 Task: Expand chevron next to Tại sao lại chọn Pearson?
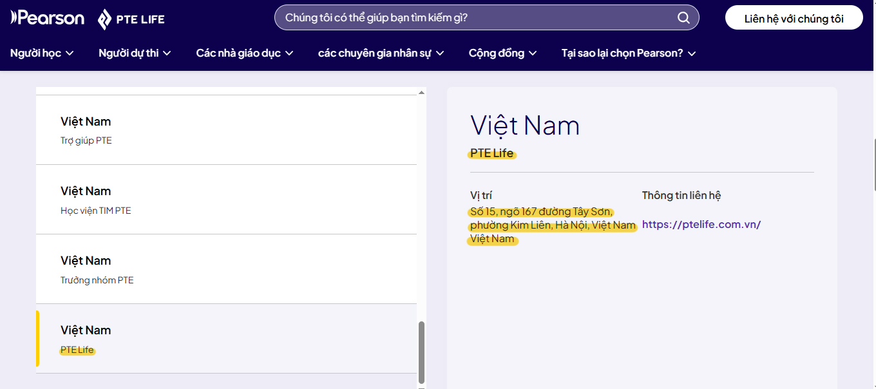(692, 53)
